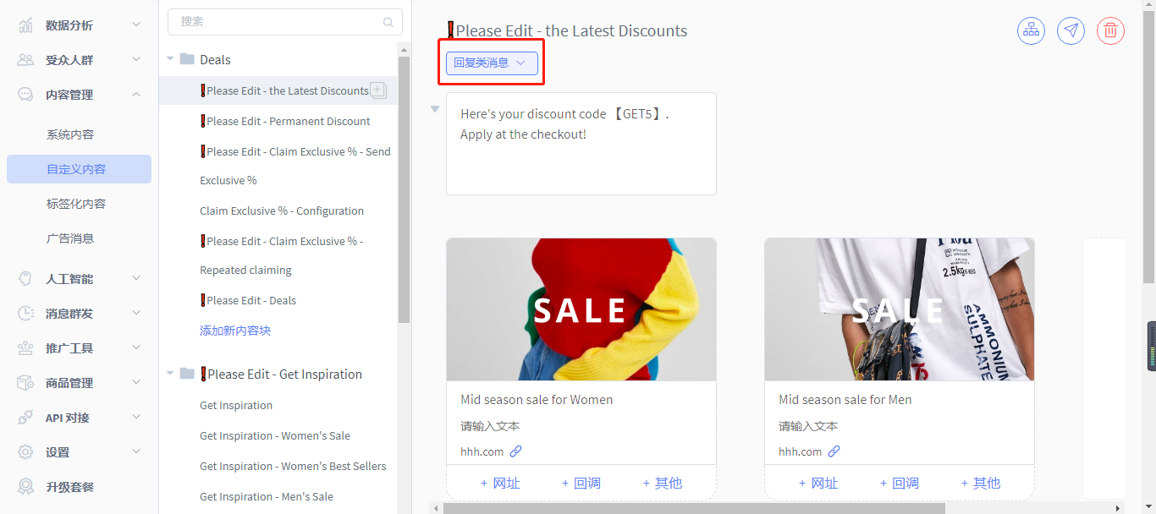Collapse the text message block triangle
1156x514 pixels.
click(435, 109)
